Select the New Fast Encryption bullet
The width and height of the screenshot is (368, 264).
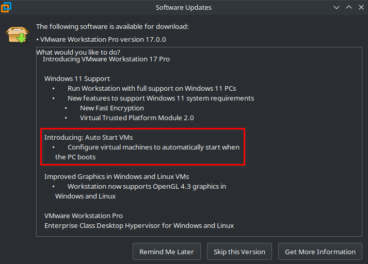(x=112, y=108)
